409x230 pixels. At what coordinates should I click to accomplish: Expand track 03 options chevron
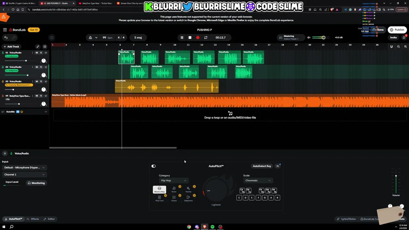click(x=46, y=81)
